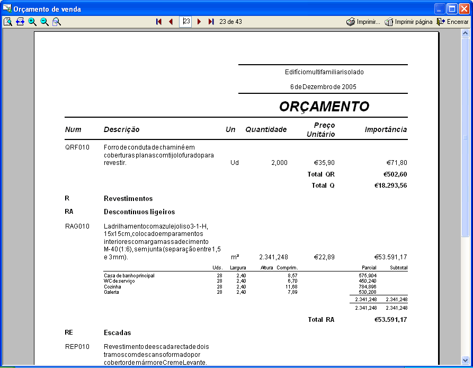Image resolution: width=473 pixels, height=368 pixels.
Task: Close the Orçamento de venda window
Action: (464, 8)
